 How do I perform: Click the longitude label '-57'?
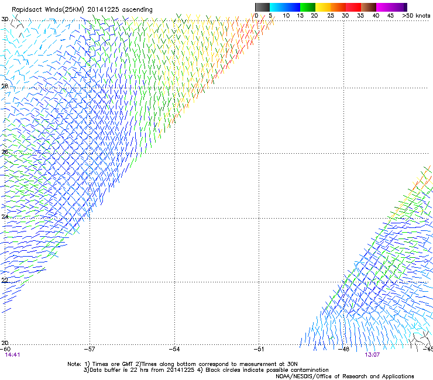pyautogui.click(x=90, y=349)
